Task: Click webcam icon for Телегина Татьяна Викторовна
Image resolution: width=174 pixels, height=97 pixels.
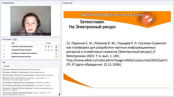Action: tap(49, 47)
